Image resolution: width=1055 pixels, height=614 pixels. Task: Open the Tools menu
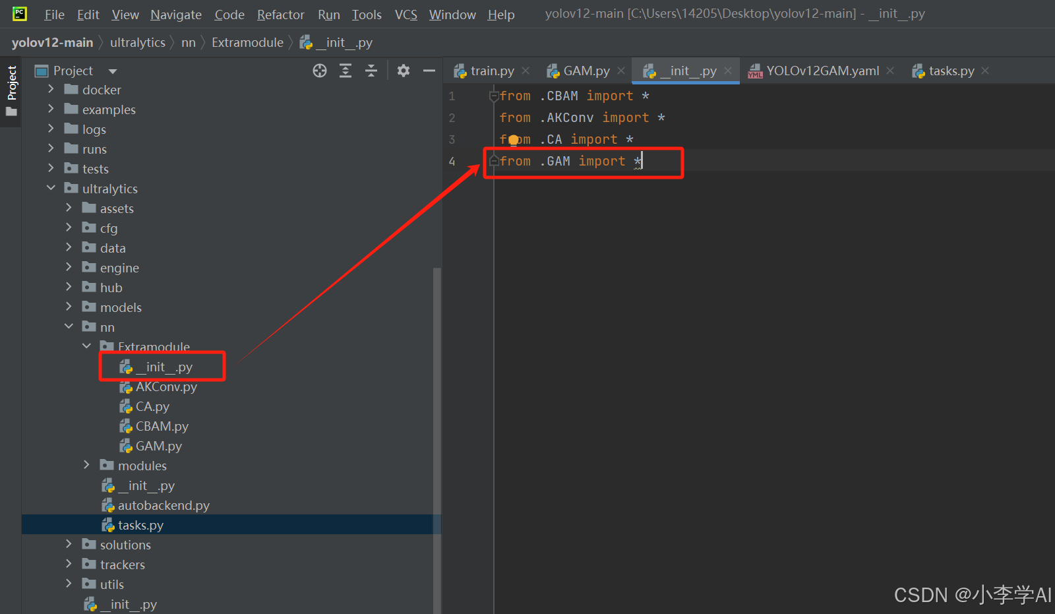tap(367, 15)
